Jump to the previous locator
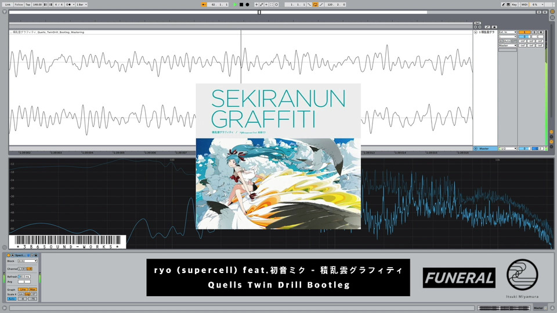Screen dimensions: 557x313 475,27
